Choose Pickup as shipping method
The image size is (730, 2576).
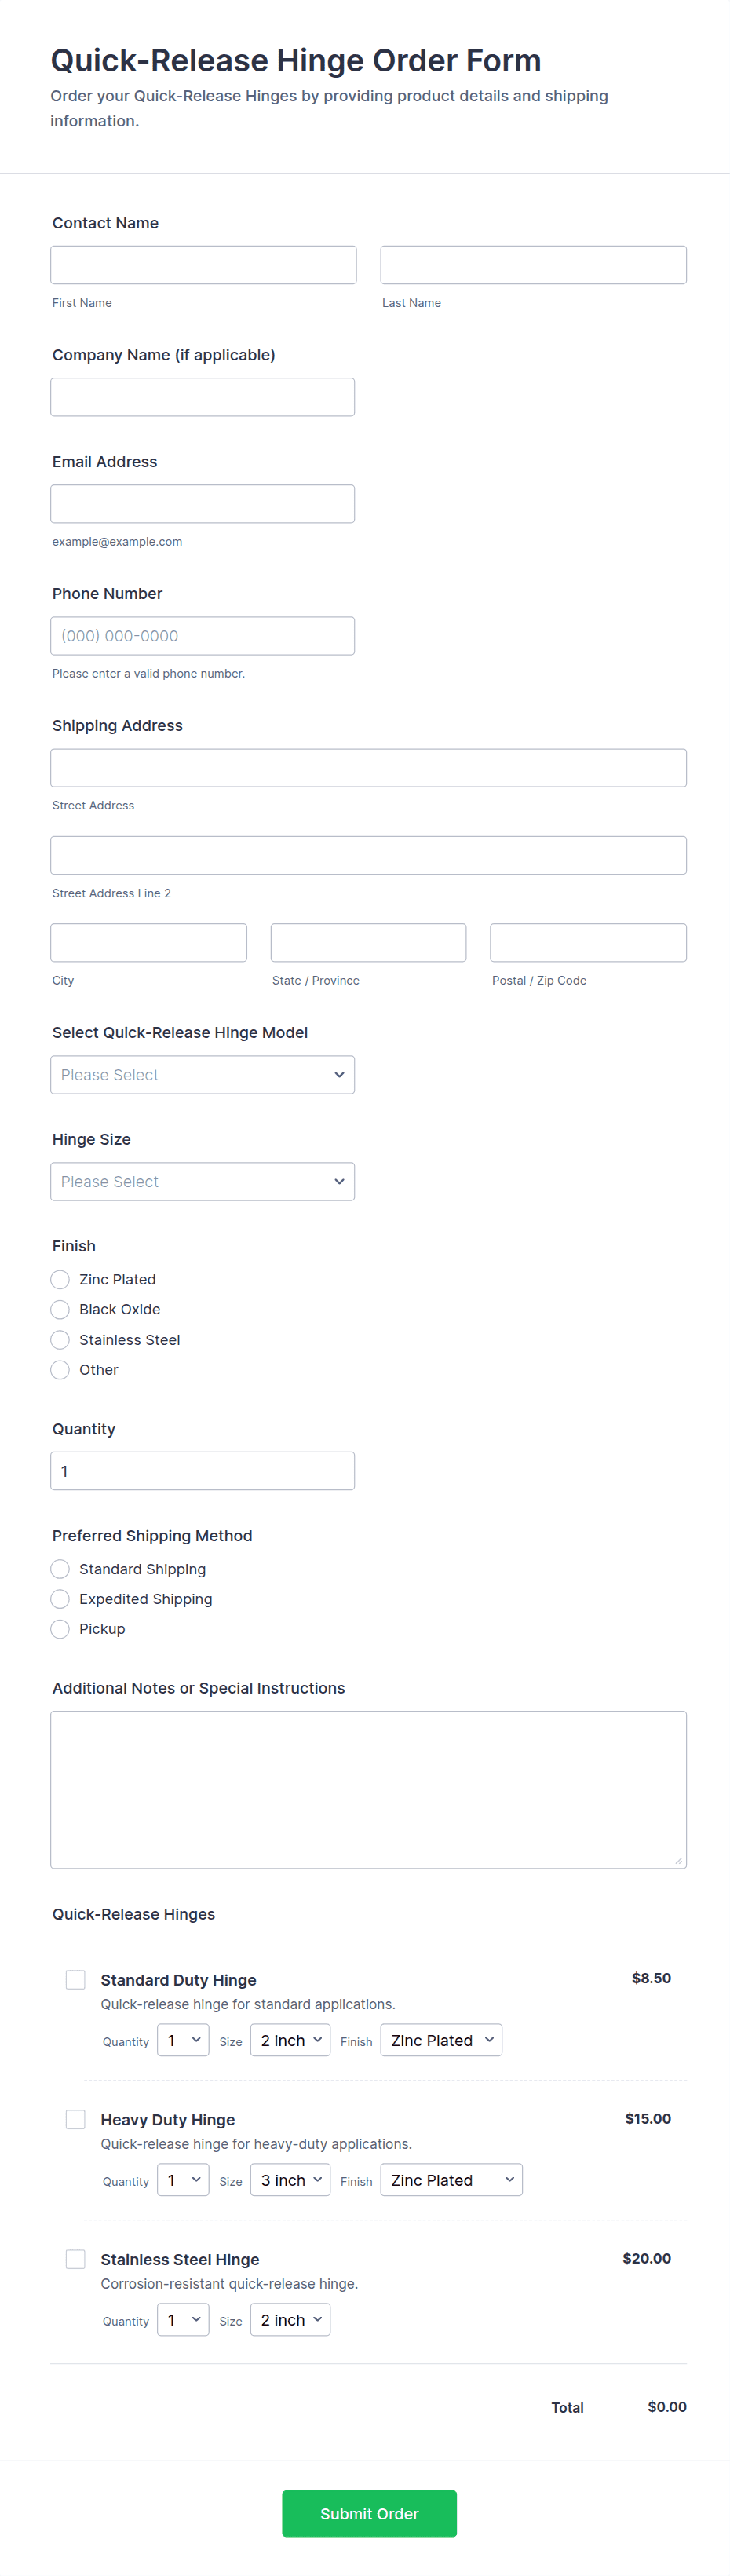(x=60, y=1629)
